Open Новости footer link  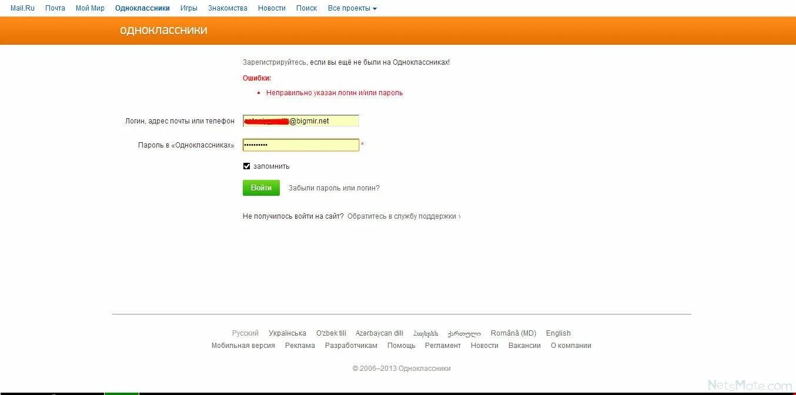coord(484,346)
